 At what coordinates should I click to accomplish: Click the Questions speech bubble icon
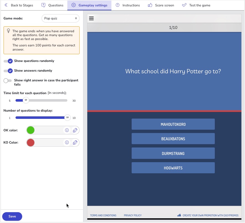point(43,5)
